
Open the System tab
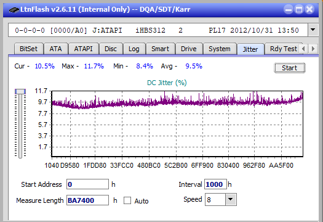(x=220, y=49)
